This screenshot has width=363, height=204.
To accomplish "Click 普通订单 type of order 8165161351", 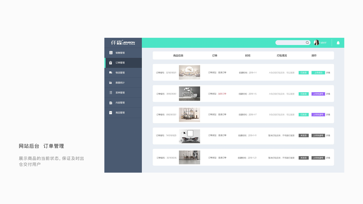I will pos(222,115).
